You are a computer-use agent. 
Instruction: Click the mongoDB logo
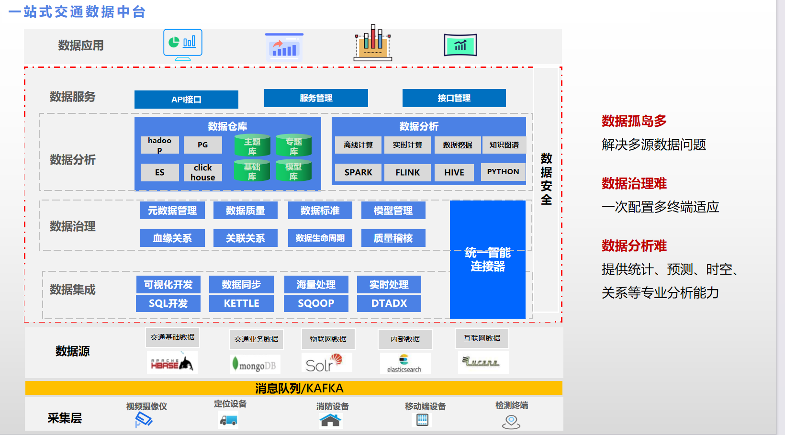coord(255,365)
